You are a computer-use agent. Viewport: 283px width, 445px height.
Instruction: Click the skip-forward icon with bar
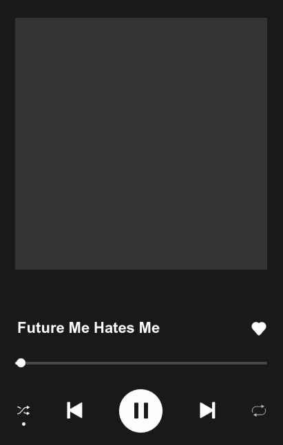click(x=207, y=410)
